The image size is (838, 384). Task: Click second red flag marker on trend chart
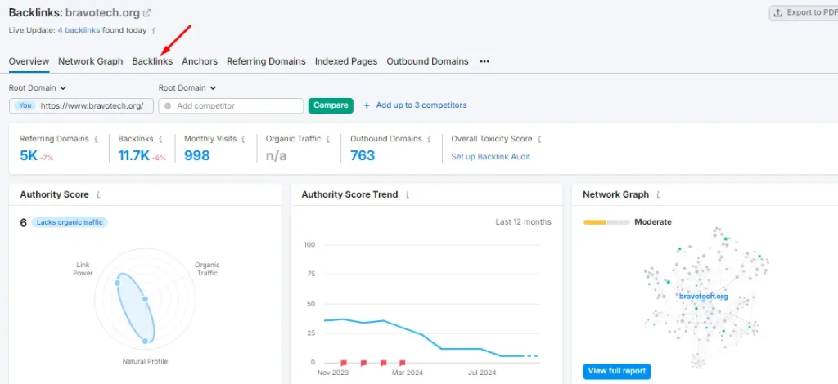tap(363, 363)
